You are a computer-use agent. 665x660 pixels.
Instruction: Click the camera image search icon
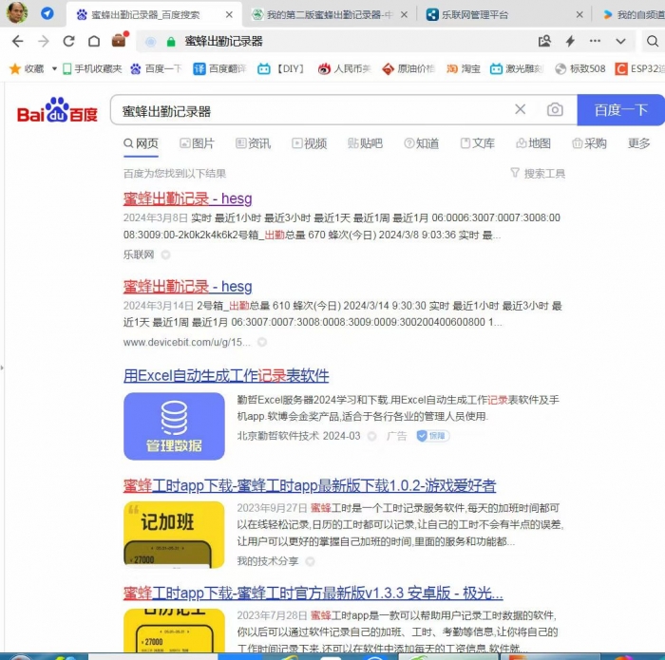tap(555, 110)
